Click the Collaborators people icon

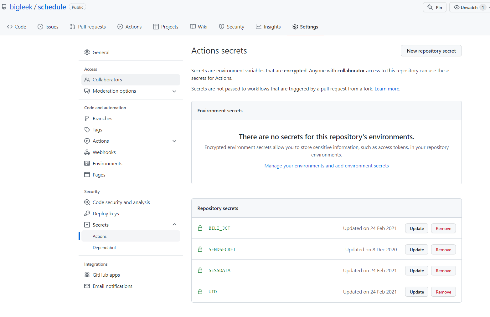coord(87,79)
